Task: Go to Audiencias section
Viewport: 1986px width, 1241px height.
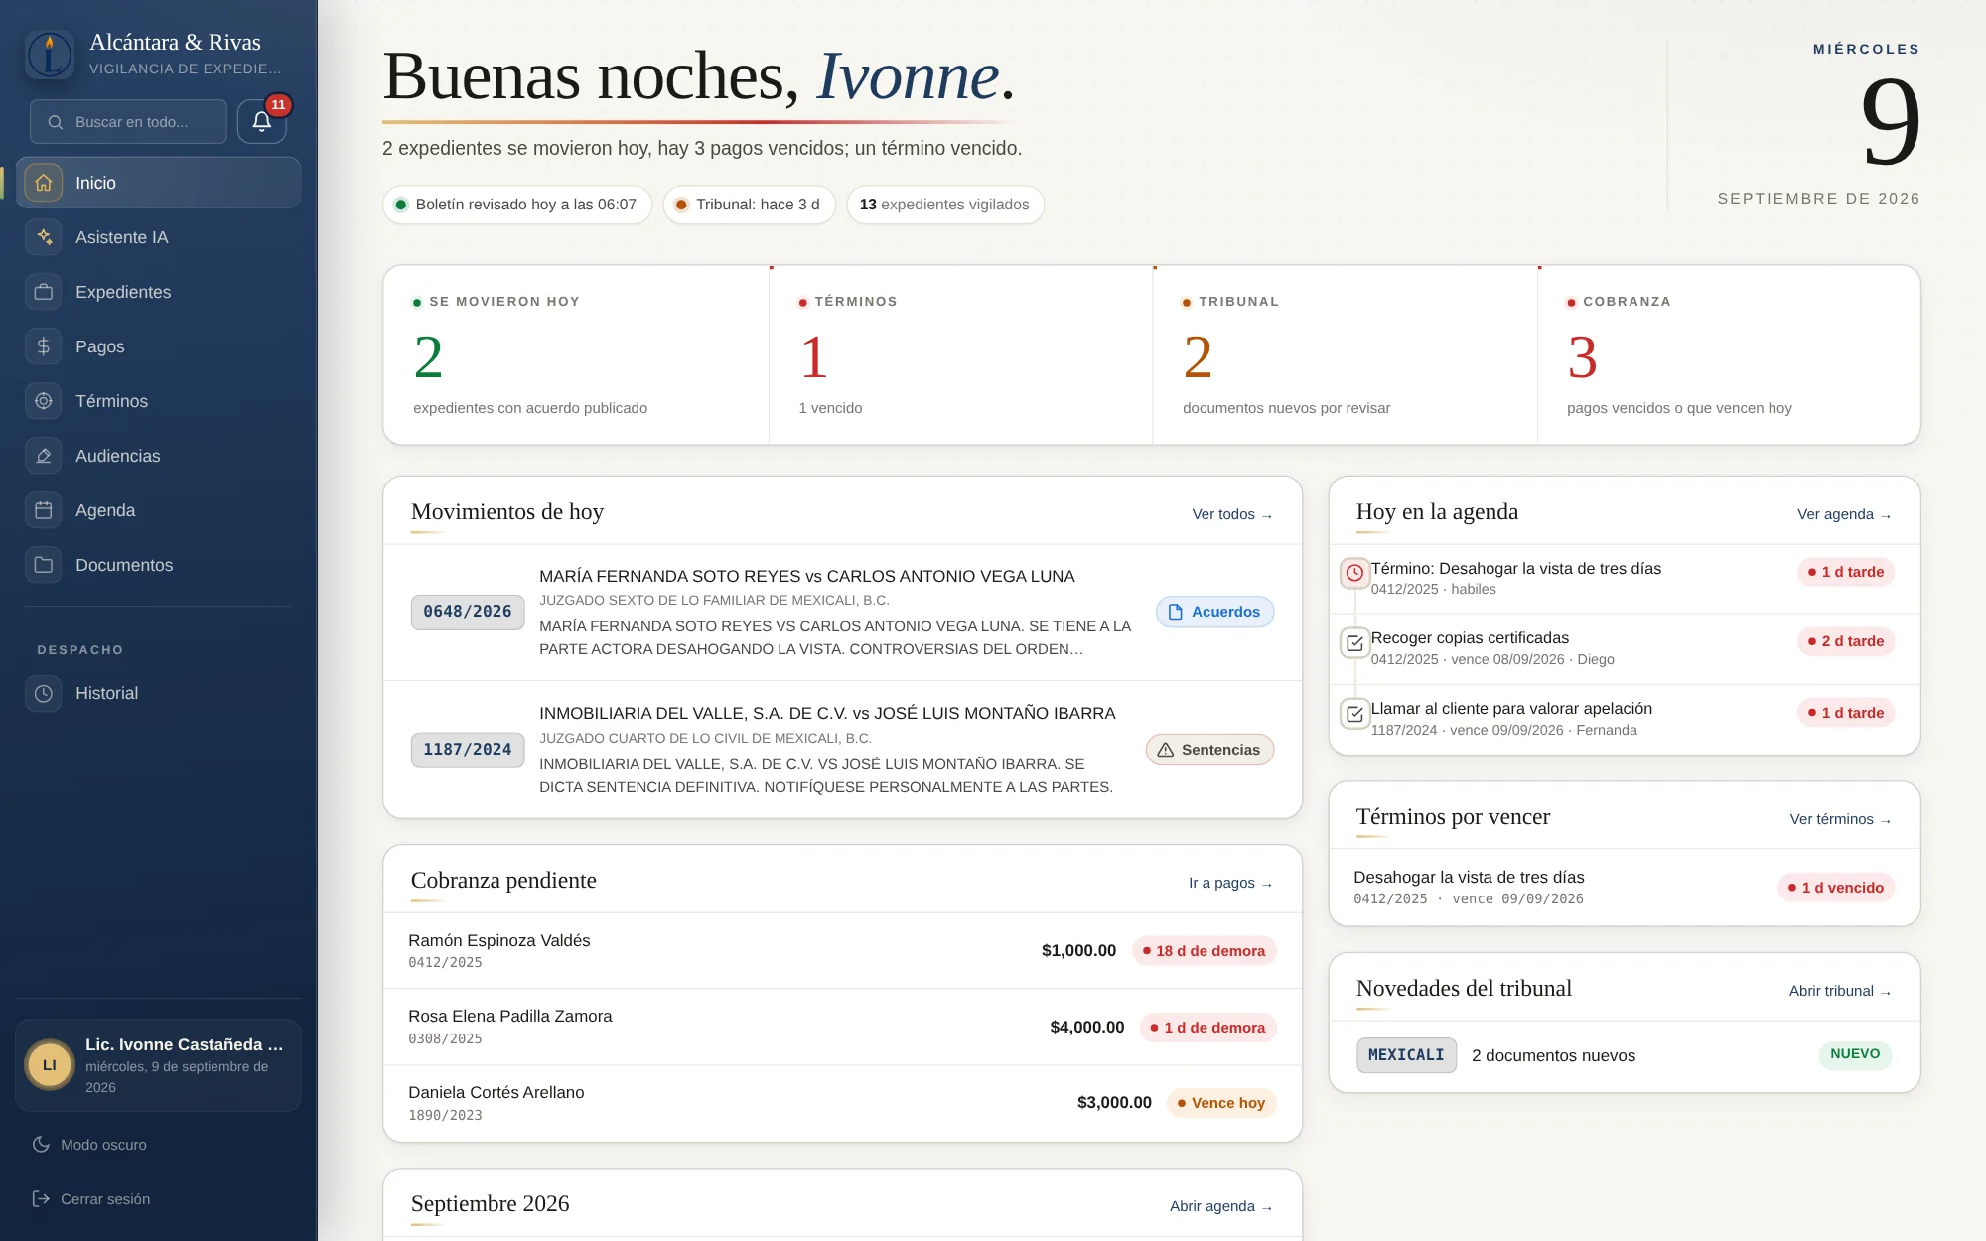Action: pos(159,456)
